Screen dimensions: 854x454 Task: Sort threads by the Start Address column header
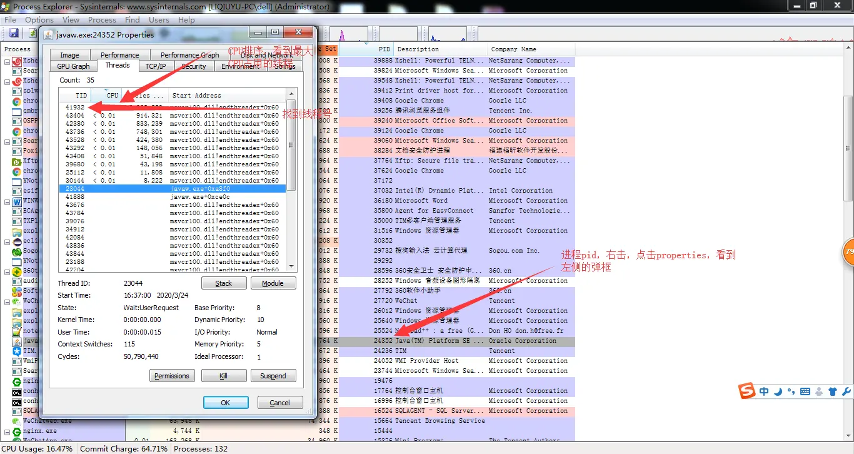point(228,95)
